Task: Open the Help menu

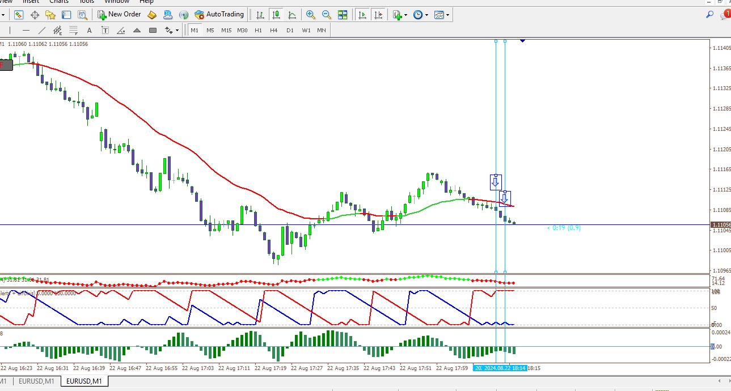Action: (x=146, y=2)
